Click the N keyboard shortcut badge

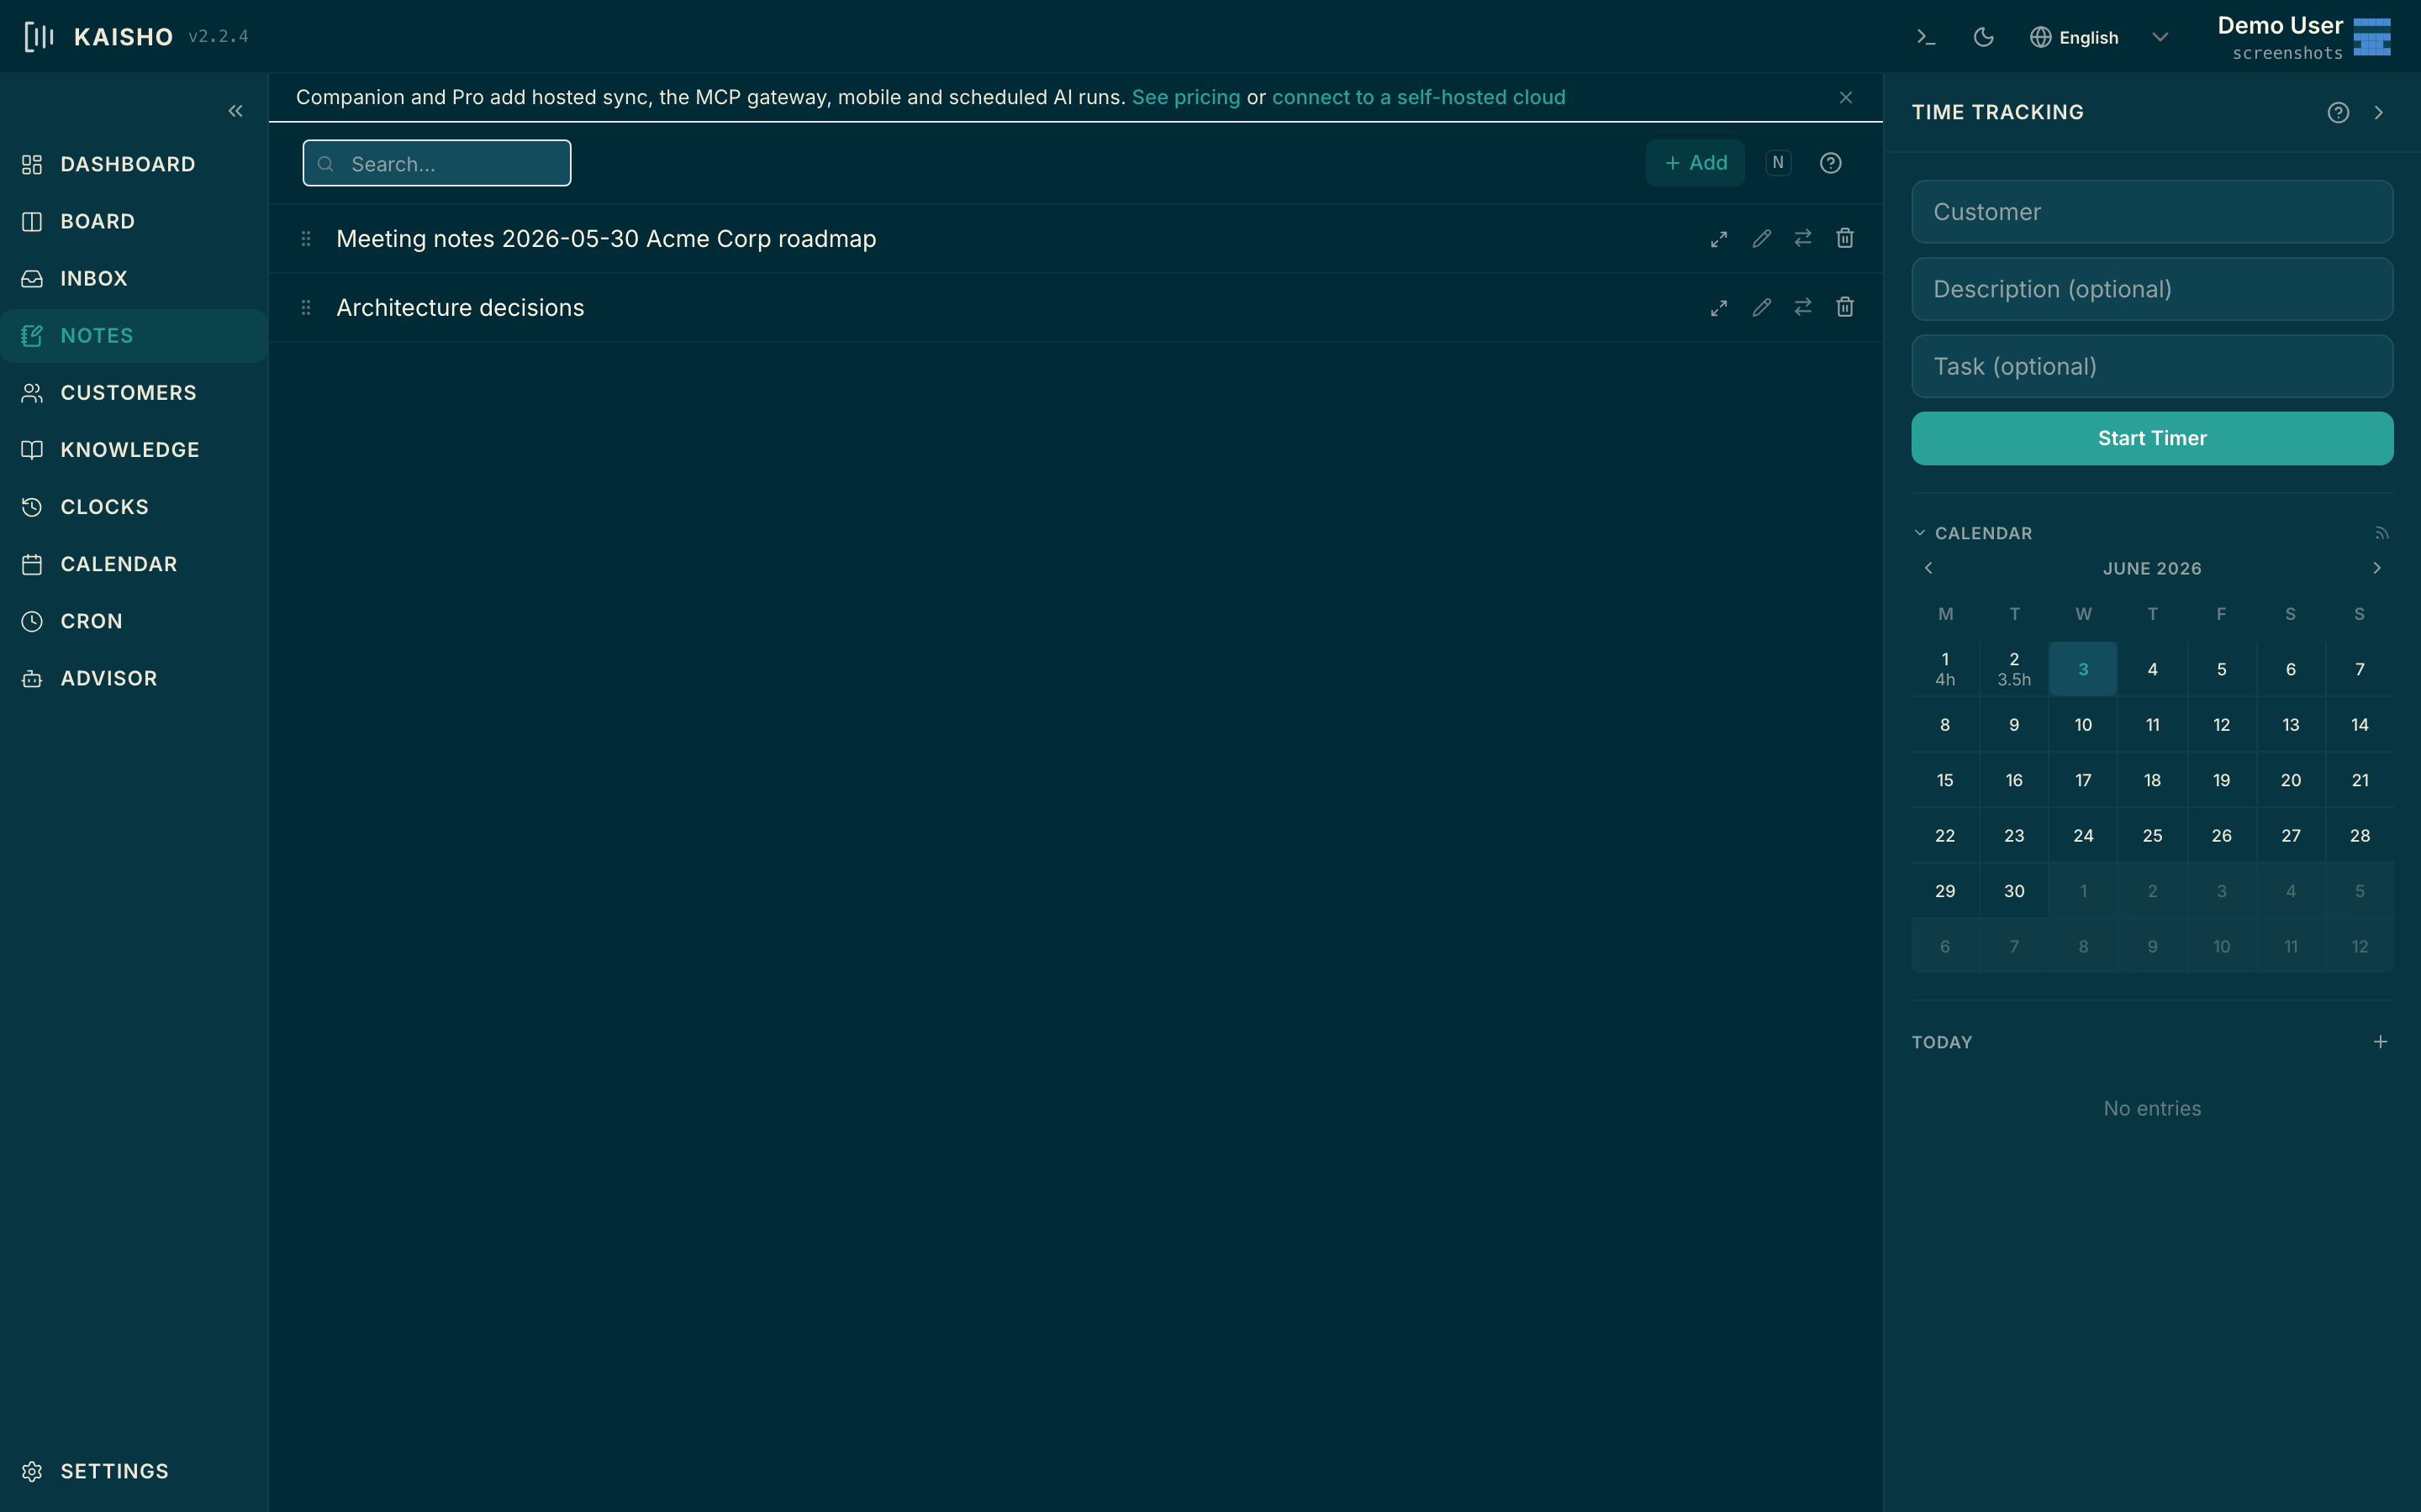pos(1778,163)
